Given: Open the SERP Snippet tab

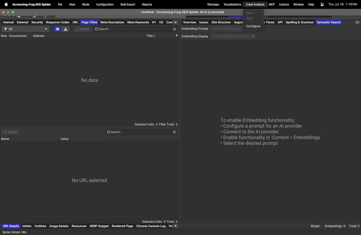Looking at the screenshot, I should [x=99, y=226].
